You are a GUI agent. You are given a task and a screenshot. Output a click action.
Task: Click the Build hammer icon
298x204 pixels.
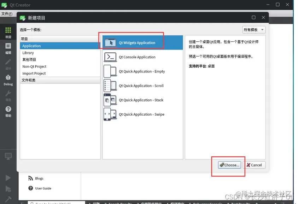8,199
